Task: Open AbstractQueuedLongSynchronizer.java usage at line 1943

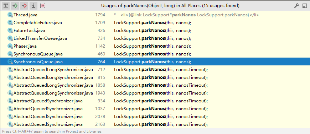Action: tap(155, 93)
